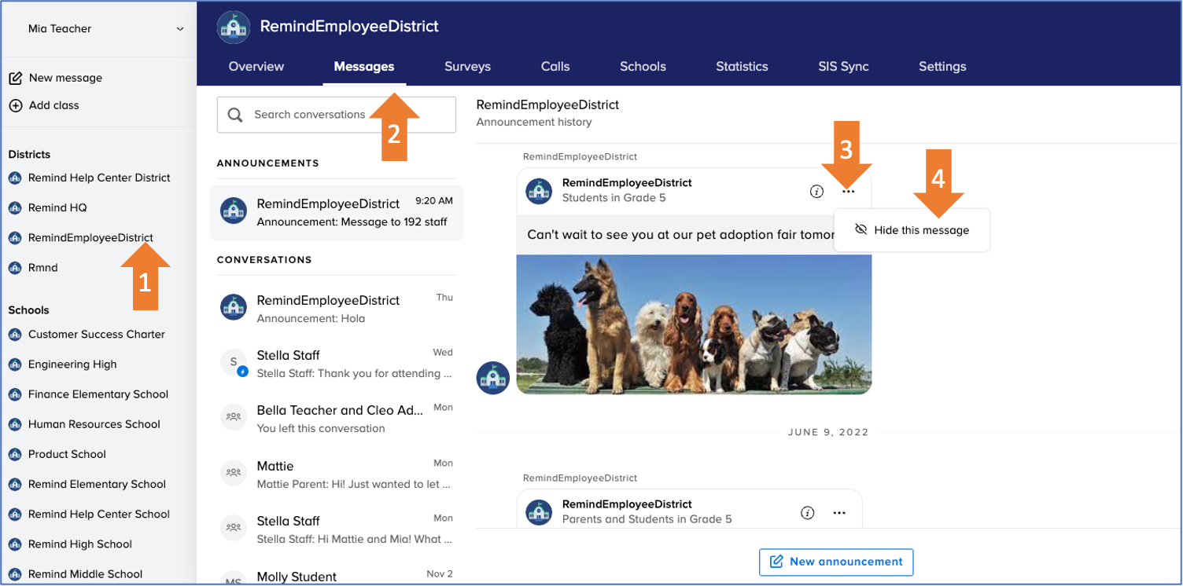Screen dimensions: 1183x586
Task: Click the Add class link
Action: [53, 105]
